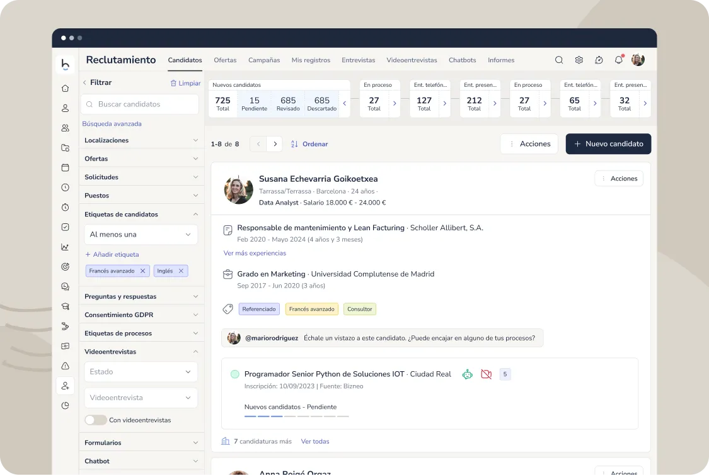Open the notifications bell
709x475 pixels.
(x=618, y=60)
